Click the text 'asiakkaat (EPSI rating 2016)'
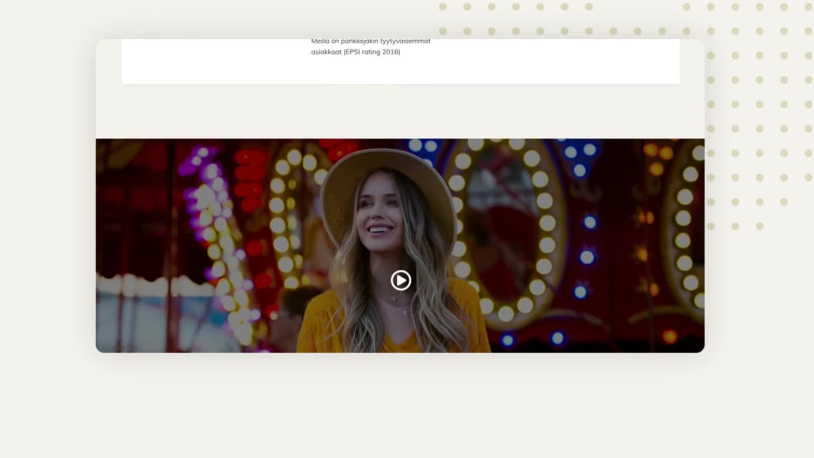This screenshot has width=814, height=458. (x=356, y=52)
